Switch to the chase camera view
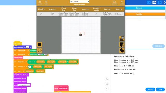Image resolution: width=166 pixels, height=93 pixels. [122, 50]
